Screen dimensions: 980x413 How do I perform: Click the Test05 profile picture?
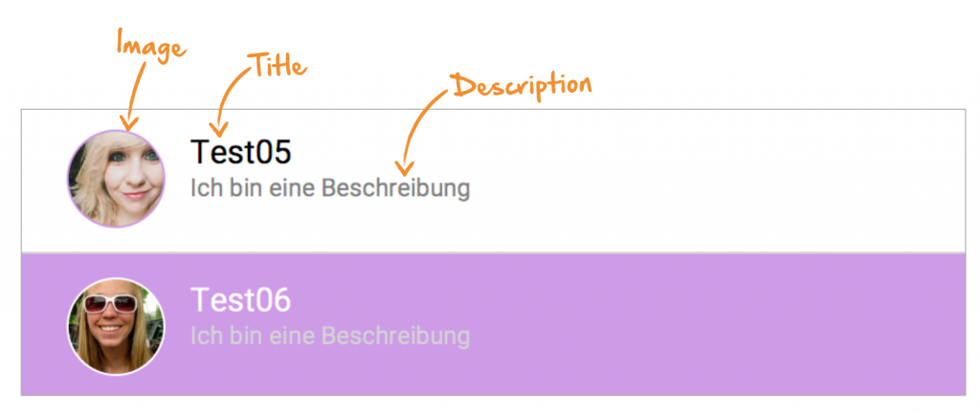115,179
